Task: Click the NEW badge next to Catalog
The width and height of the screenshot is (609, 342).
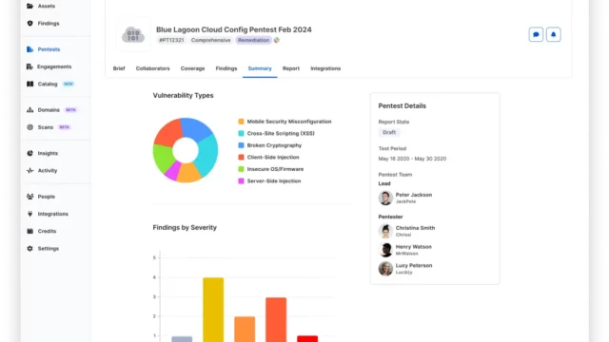Action: point(69,84)
